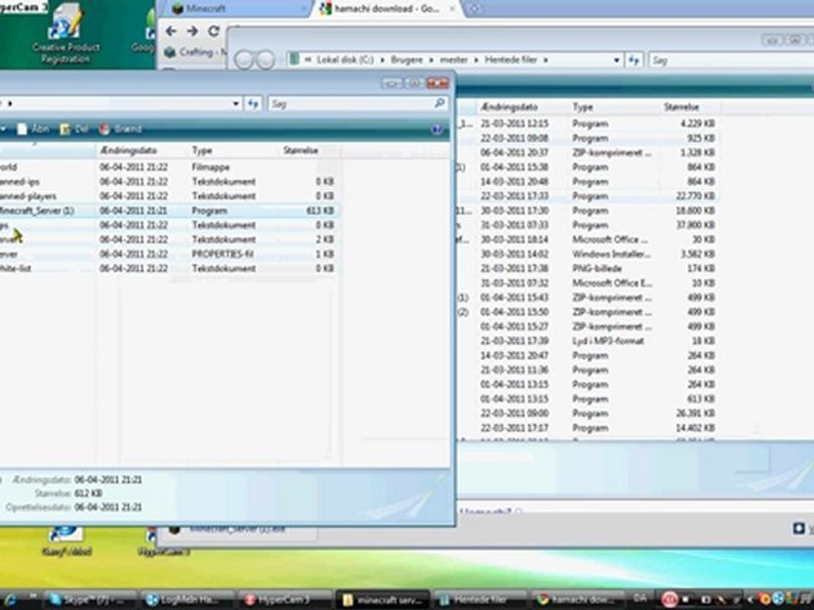This screenshot has width=814, height=610.
Task: Select the 22.770 KB Program row
Action: 587,196
